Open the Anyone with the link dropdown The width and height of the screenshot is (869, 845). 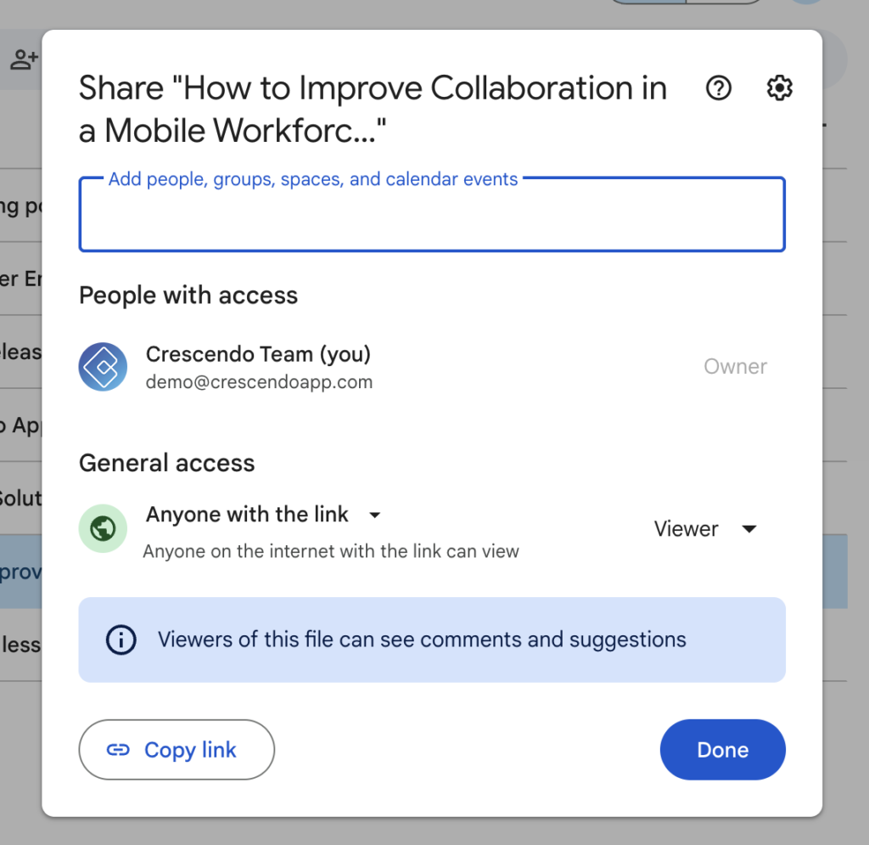[x=261, y=515]
